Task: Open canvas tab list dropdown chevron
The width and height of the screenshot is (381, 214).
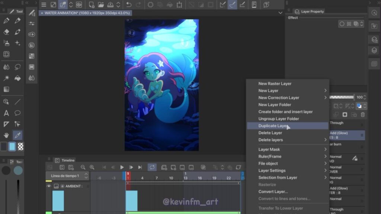Action: pos(280,13)
